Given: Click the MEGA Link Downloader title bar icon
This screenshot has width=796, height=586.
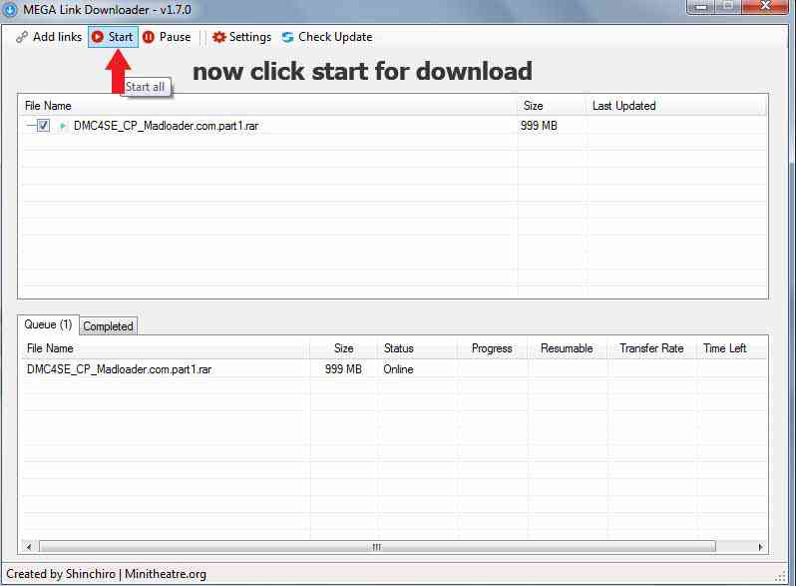Looking at the screenshot, I should pos(10,10).
